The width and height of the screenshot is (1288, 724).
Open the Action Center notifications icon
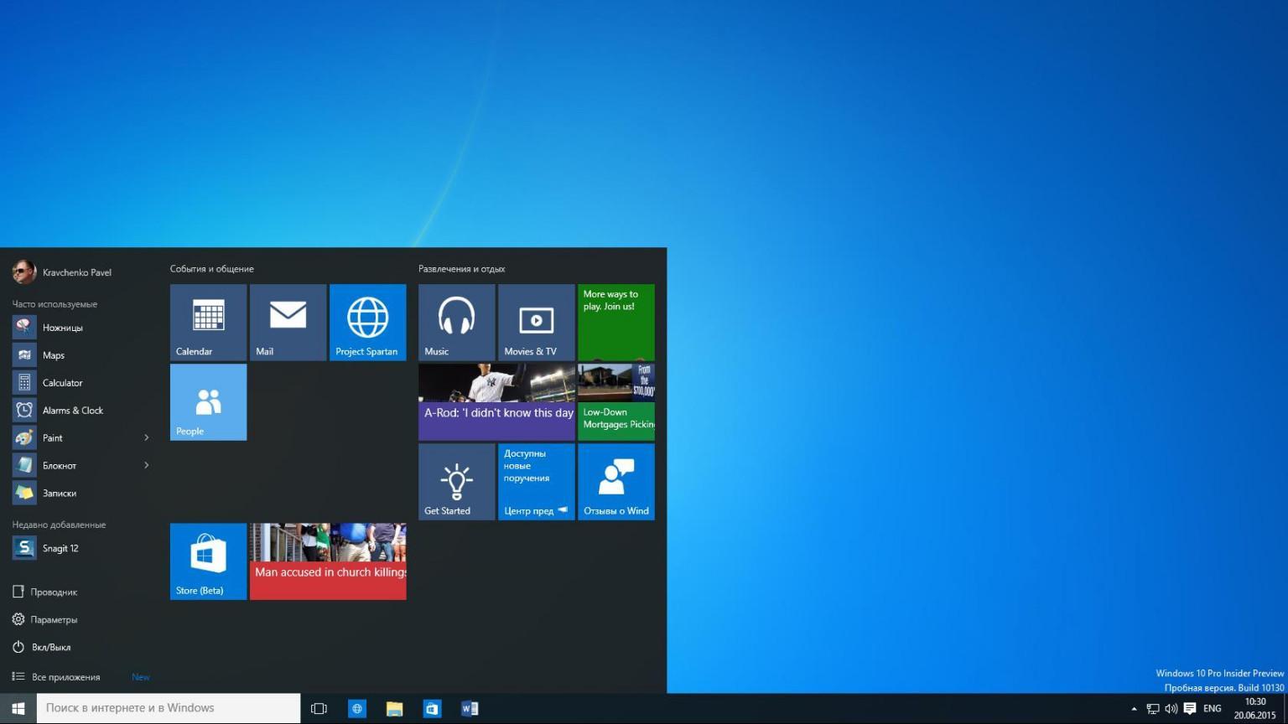click(x=1190, y=709)
